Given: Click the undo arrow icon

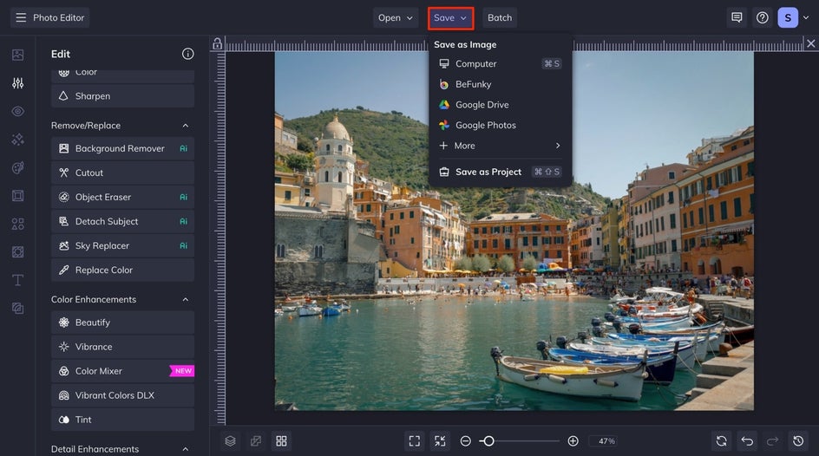Looking at the screenshot, I should coord(747,441).
